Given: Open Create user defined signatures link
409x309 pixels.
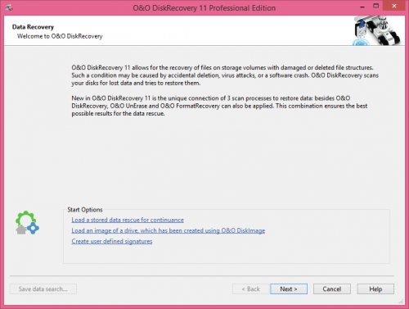Looking at the screenshot, I should (112, 241).
